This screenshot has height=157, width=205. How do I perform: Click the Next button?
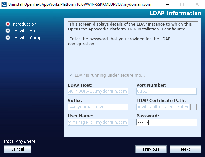185,149
